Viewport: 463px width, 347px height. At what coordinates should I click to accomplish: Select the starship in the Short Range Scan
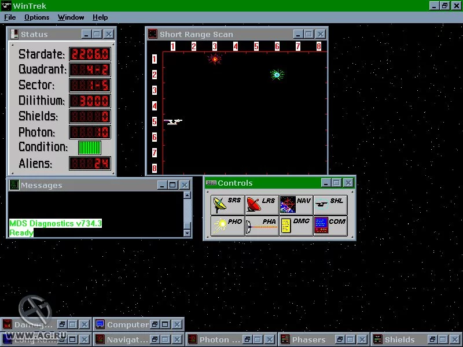click(x=172, y=121)
